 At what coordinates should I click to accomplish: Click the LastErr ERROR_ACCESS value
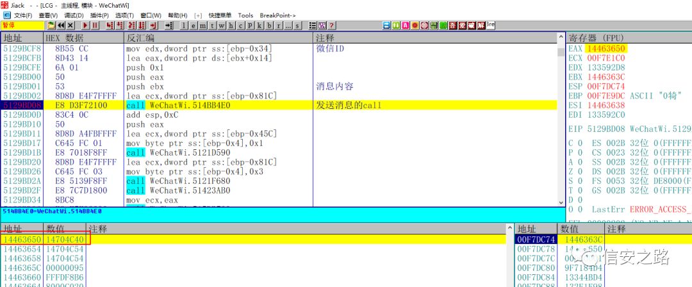[x=661, y=209]
